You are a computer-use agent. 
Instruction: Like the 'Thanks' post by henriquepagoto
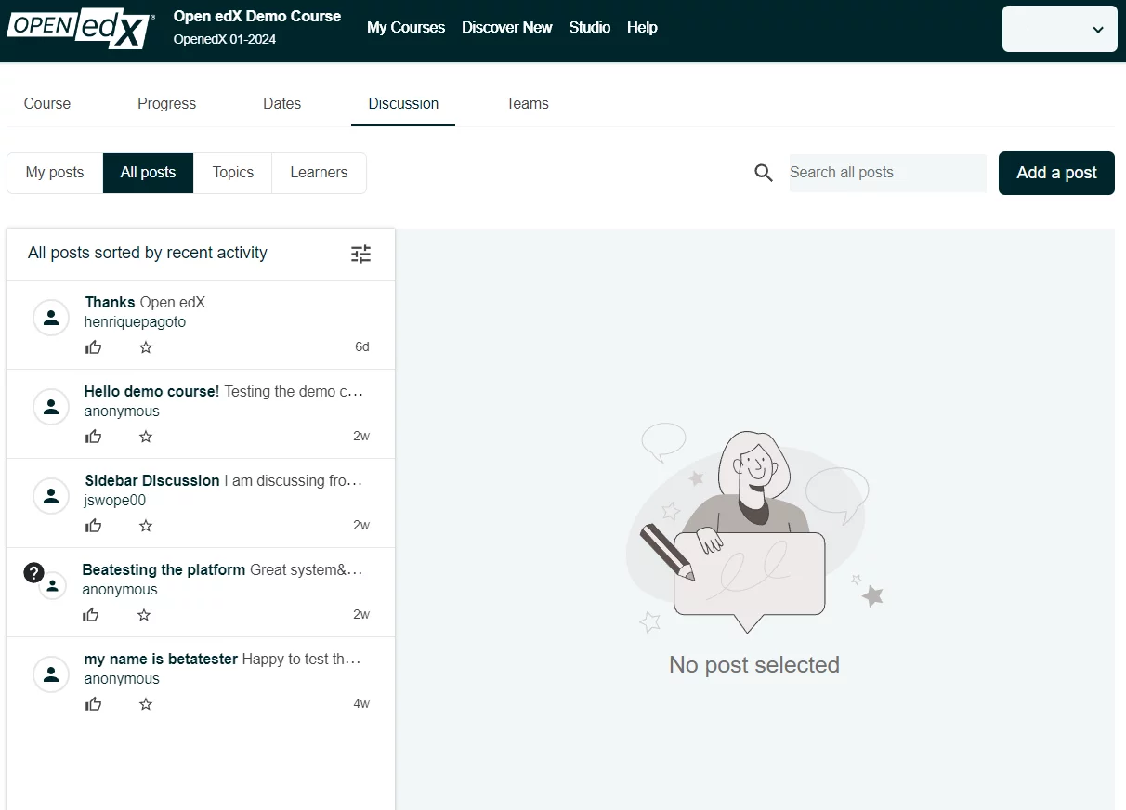[x=94, y=347]
